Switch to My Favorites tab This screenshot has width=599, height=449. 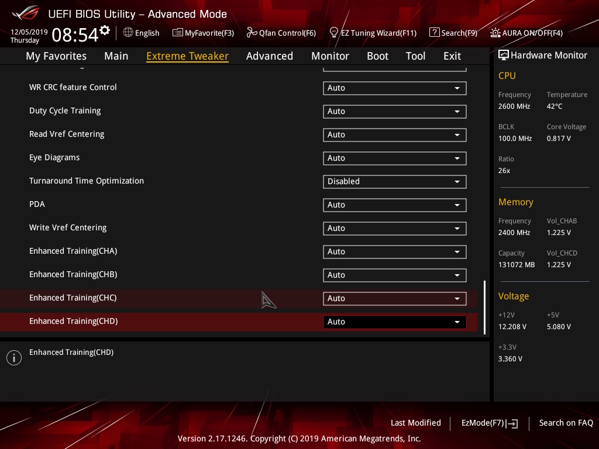point(56,56)
